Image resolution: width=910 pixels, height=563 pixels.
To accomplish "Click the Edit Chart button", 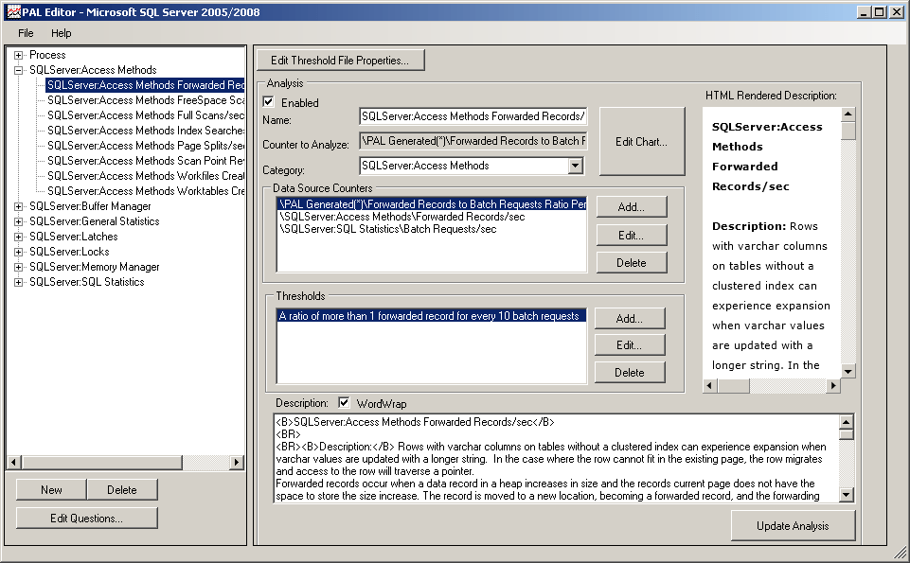I will click(642, 142).
